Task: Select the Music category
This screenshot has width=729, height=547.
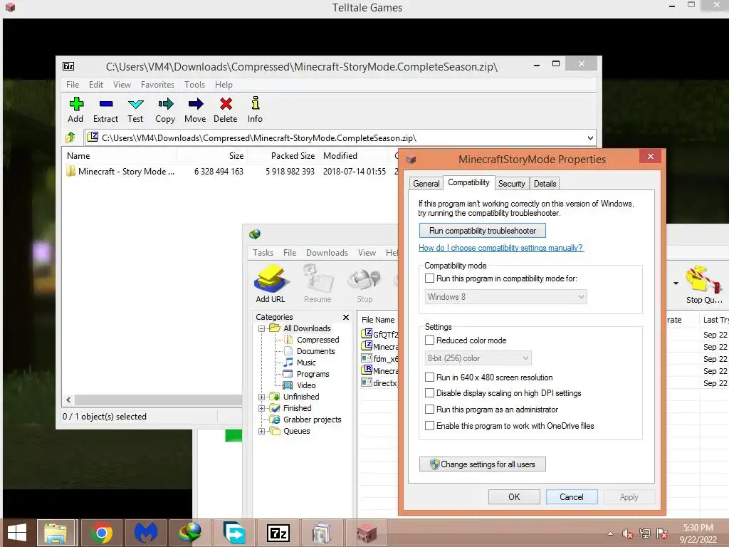Action: 306,363
